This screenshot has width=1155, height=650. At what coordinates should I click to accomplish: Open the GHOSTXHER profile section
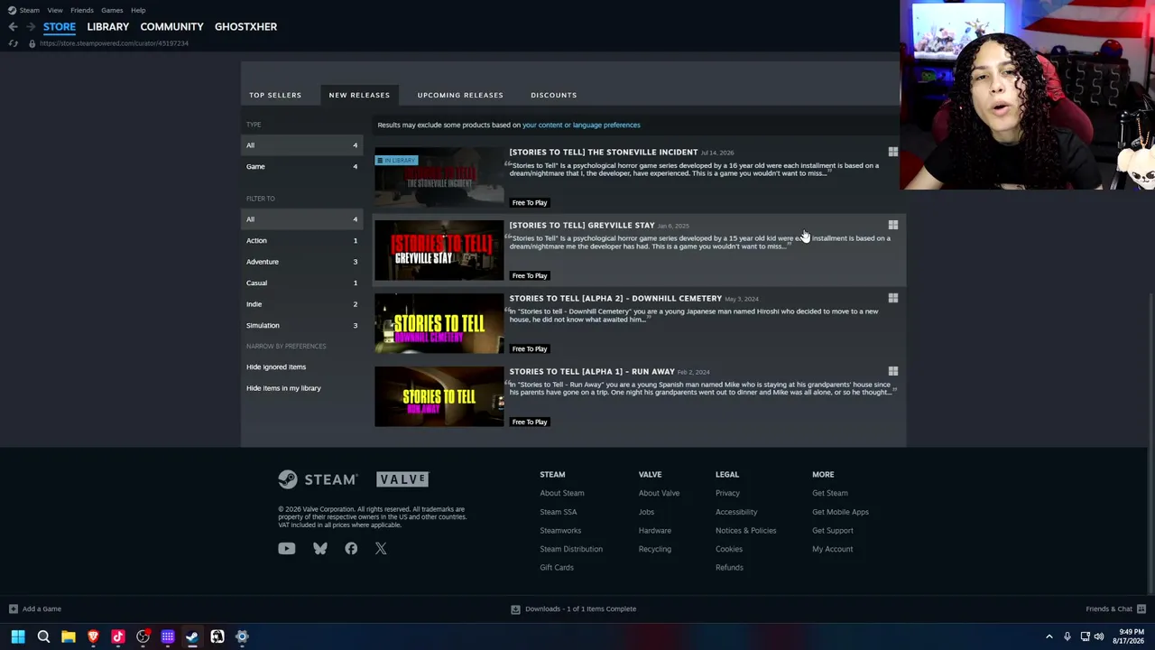coord(245,27)
